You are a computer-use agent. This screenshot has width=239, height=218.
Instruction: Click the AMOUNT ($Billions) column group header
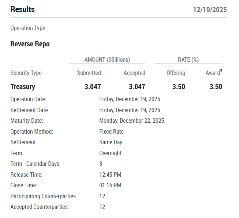point(107,60)
